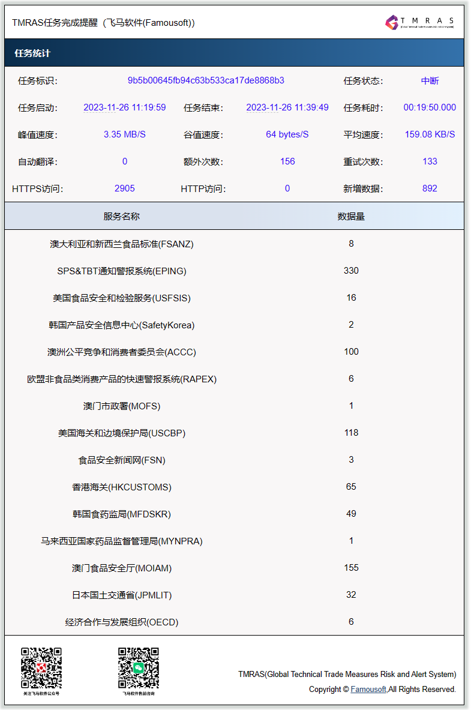Click the WeChat pre-sales consultation QR code
This screenshot has height=710, width=471.
pyautogui.click(x=139, y=668)
